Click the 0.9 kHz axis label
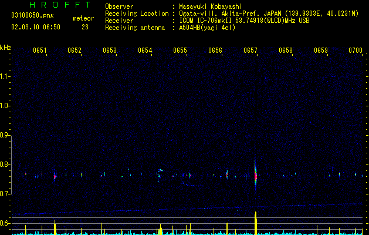Image resolution: width=369 pixels, height=235 pixels. 4,135
